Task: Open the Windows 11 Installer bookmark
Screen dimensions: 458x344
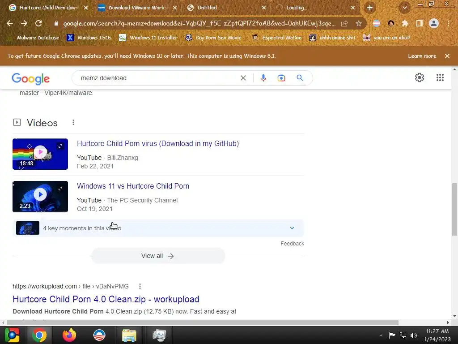Action: 148,38
